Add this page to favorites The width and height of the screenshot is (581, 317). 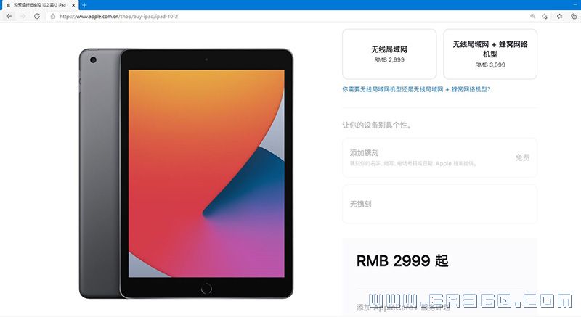(x=544, y=16)
